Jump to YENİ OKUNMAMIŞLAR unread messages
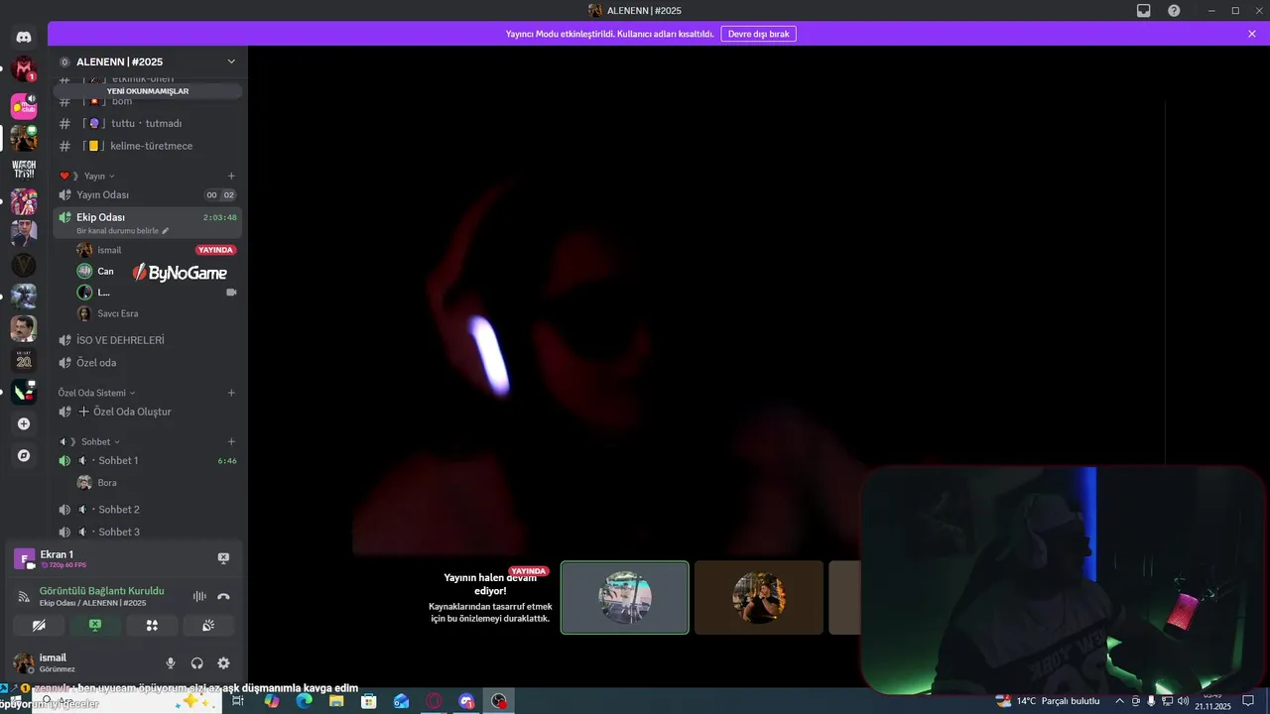 [x=147, y=91]
